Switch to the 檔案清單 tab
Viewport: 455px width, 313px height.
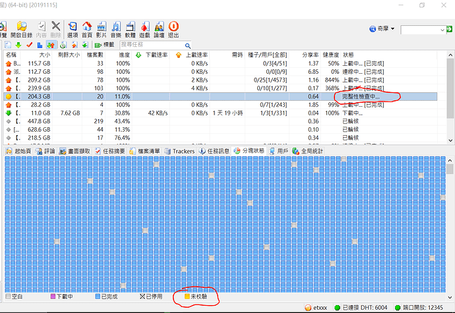[145, 151]
